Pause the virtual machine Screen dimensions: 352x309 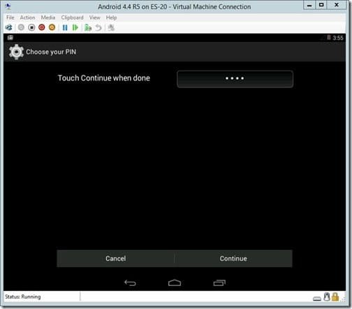click(65, 28)
